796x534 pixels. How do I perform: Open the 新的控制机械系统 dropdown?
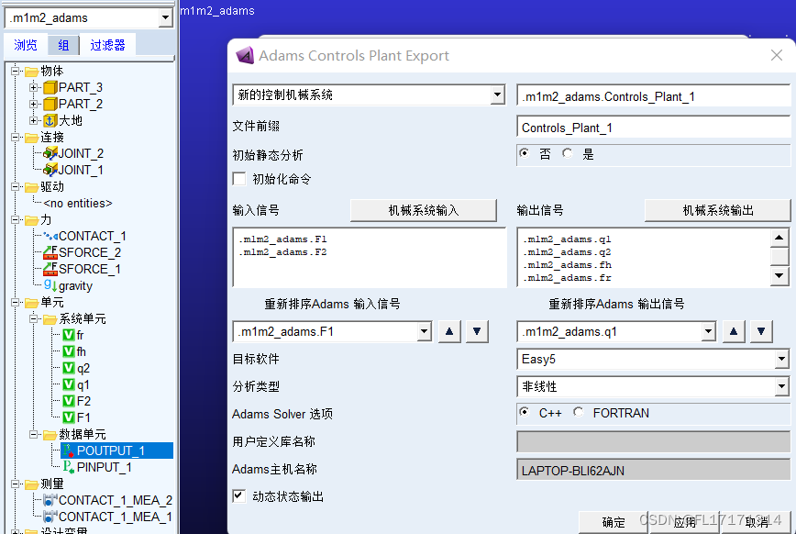[x=497, y=95]
